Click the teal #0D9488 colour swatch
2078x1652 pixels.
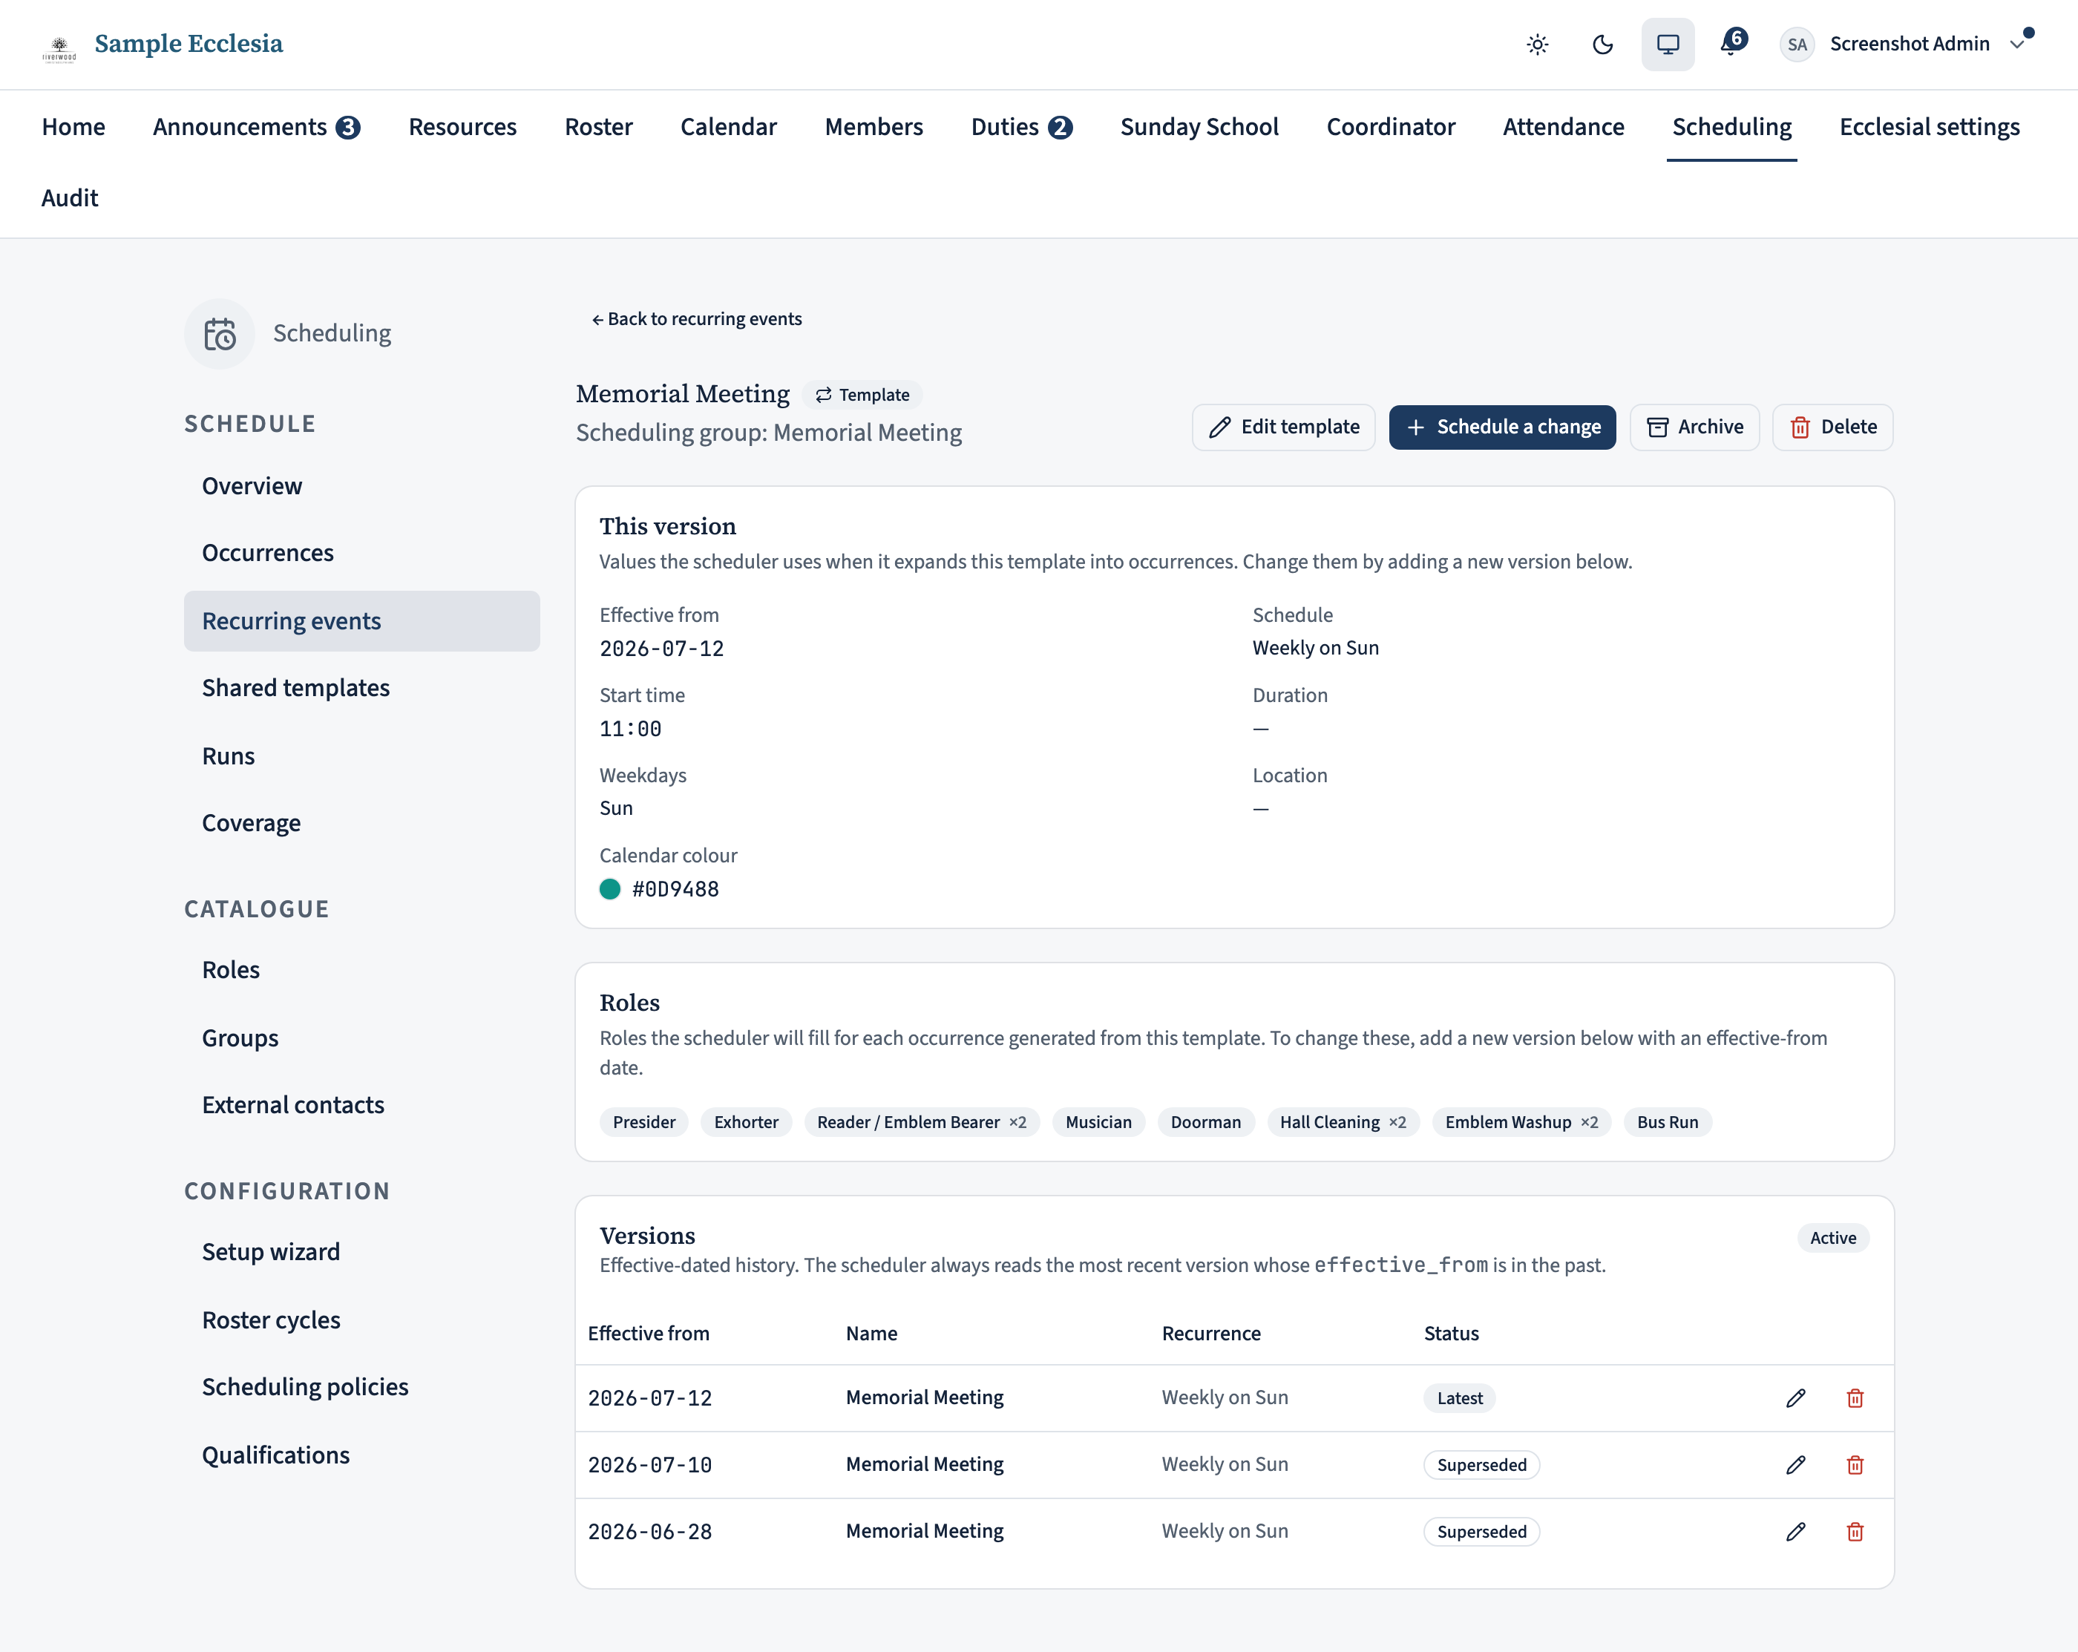pos(610,888)
